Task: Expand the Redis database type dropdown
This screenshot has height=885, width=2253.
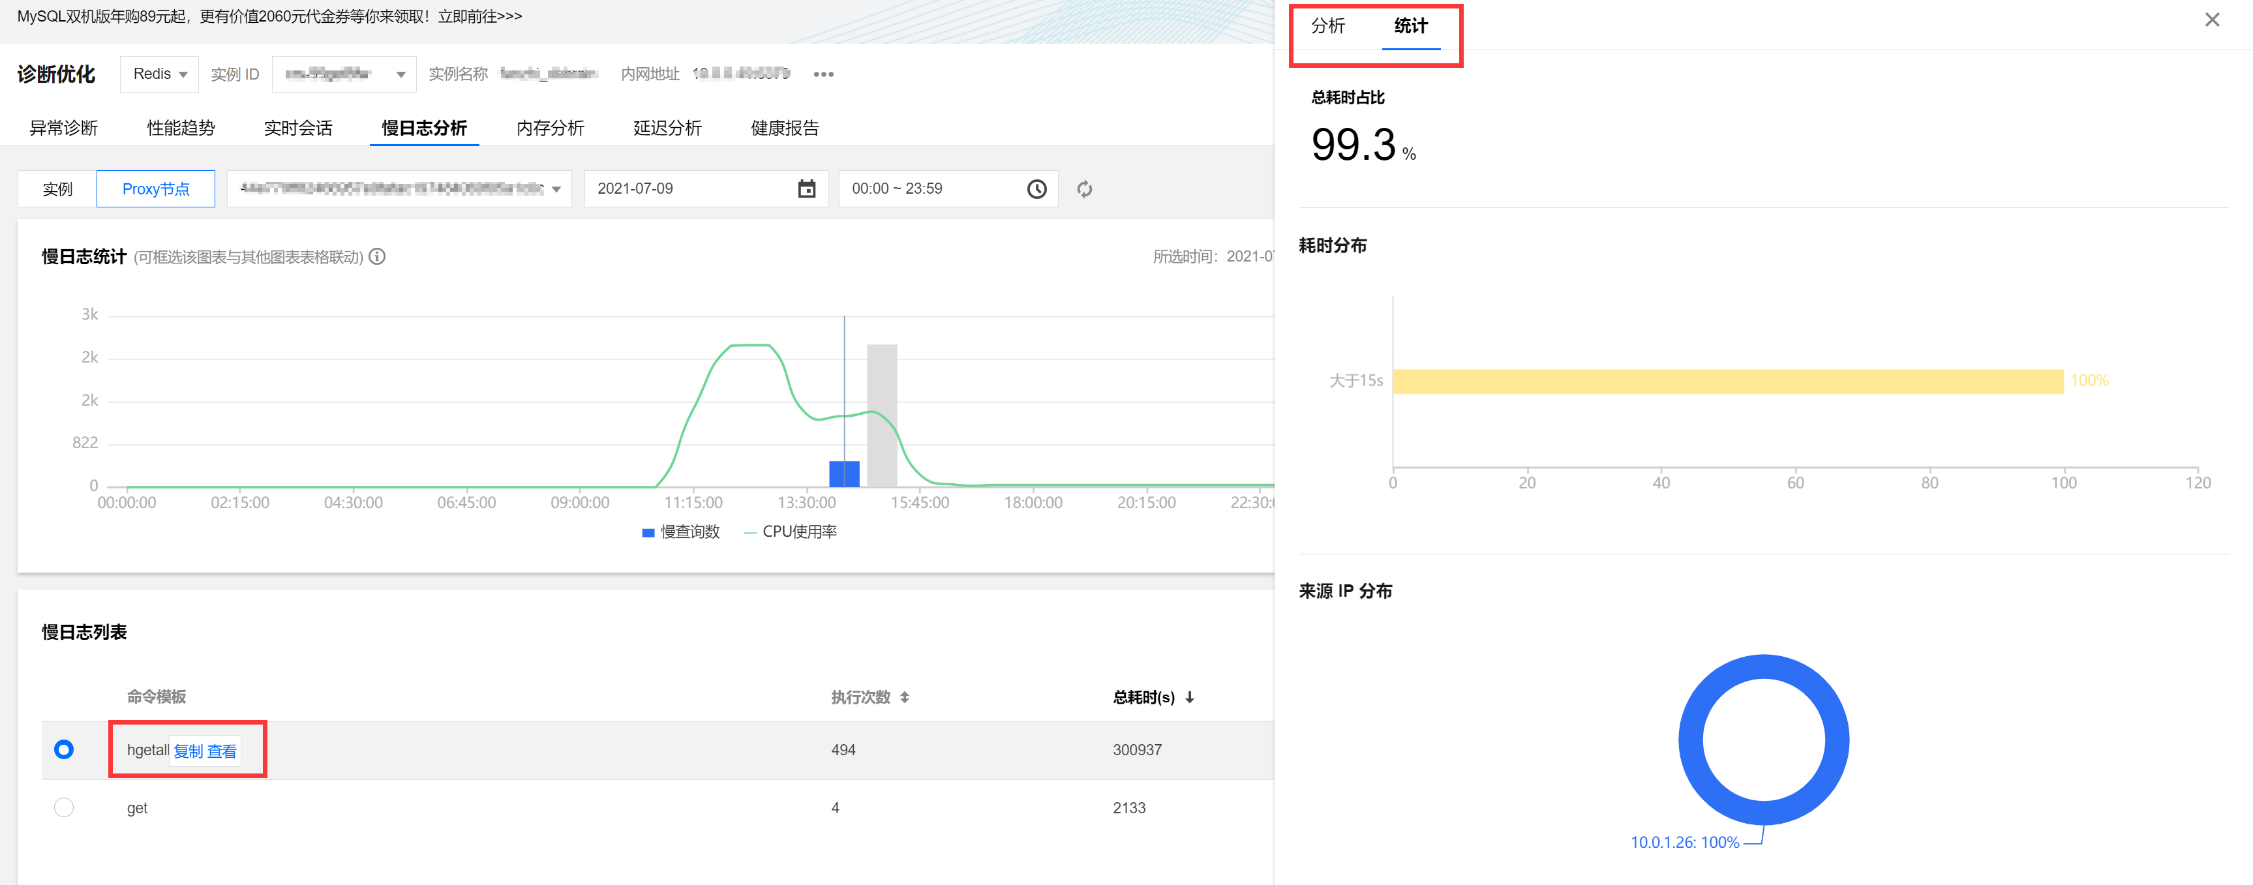Action: [160, 74]
